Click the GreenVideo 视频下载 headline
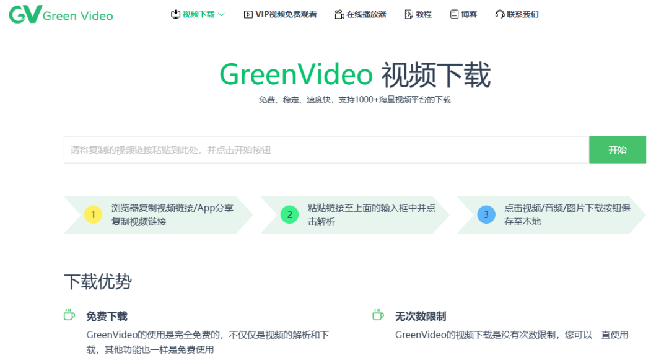This screenshot has height=363, width=669. tap(355, 75)
